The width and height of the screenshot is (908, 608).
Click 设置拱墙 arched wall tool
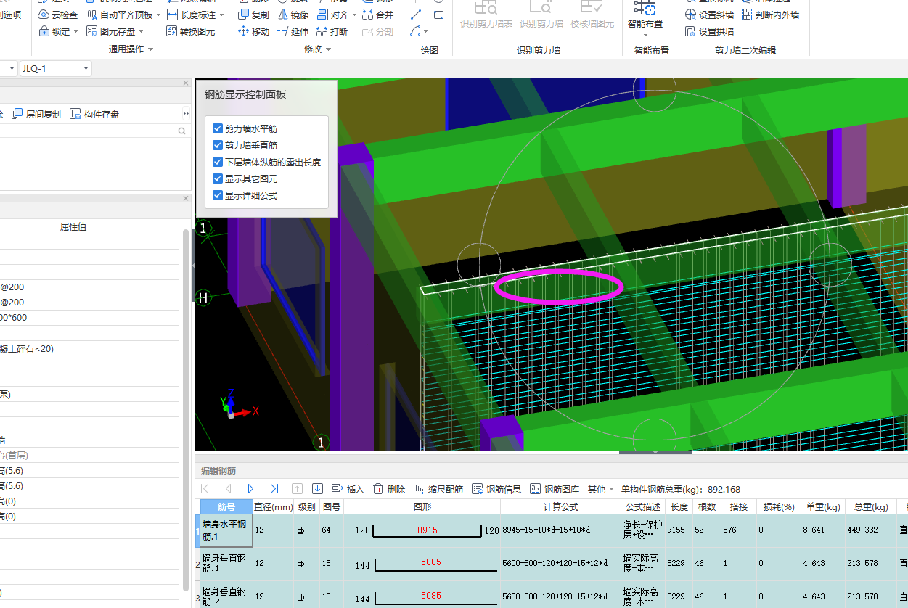click(709, 31)
